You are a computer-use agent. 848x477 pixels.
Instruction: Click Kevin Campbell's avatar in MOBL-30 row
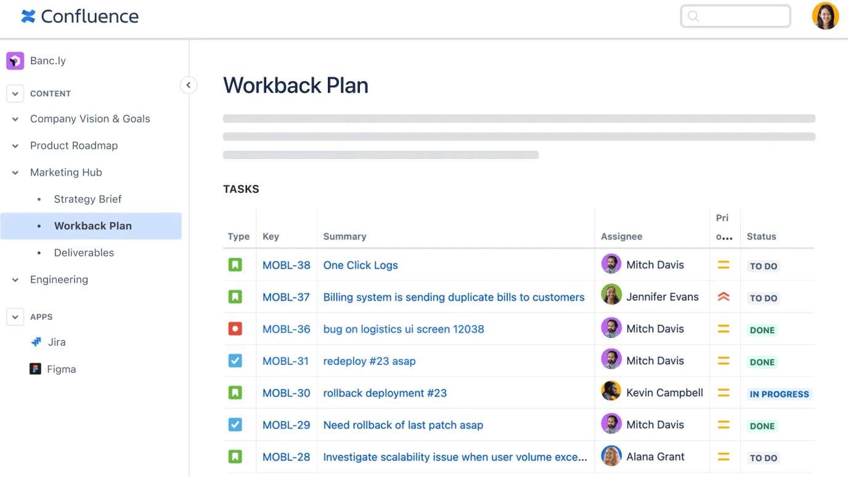611,393
